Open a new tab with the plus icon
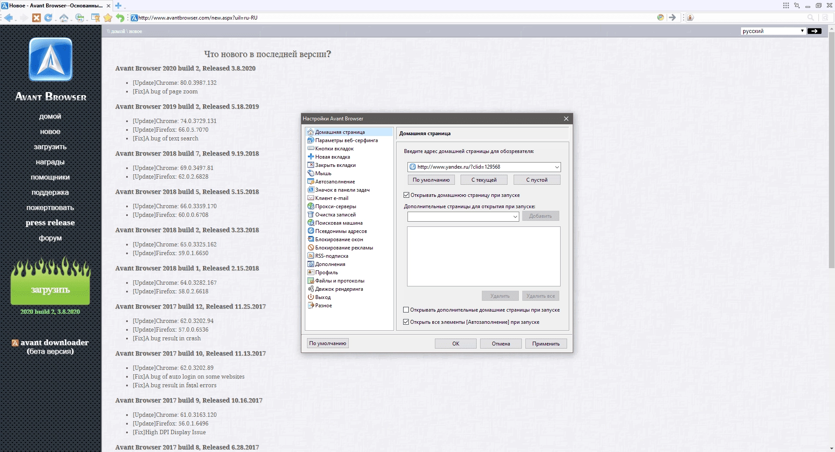835x452 pixels. click(118, 6)
